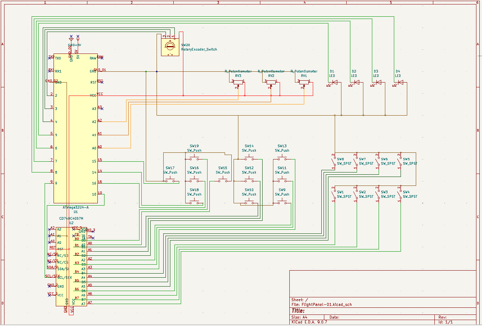
Task: Select the SW13 push button symbol
Action: [x=282, y=158]
